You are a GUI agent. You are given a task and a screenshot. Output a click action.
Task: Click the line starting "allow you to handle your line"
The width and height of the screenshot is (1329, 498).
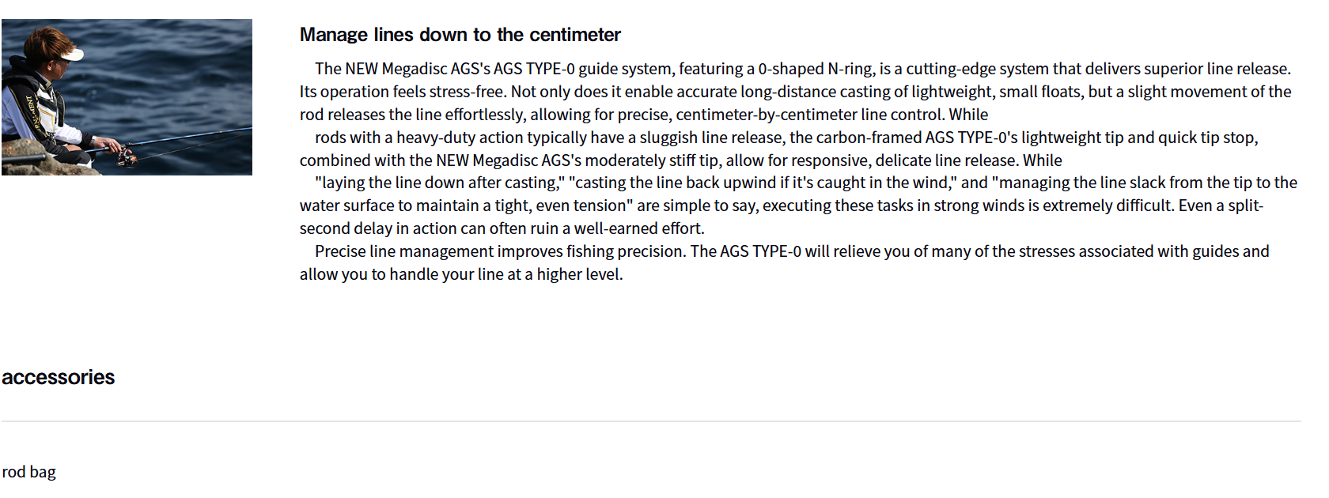click(461, 274)
